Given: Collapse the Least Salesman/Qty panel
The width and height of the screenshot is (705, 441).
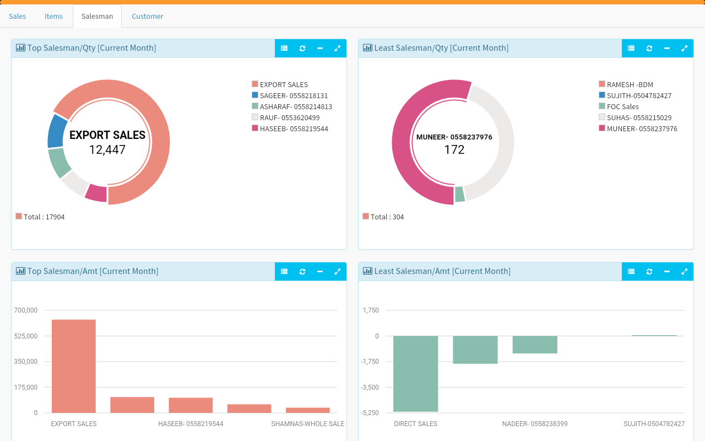Looking at the screenshot, I should click(667, 49).
